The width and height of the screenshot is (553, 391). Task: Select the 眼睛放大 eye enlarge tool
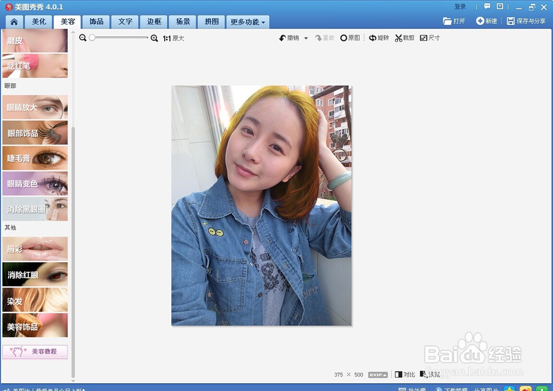coord(34,107)
